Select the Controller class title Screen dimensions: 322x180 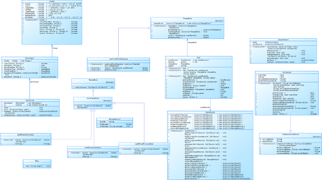coord(30,101)
